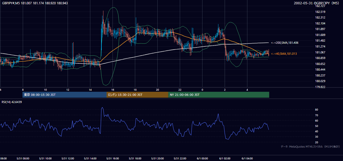Select price level 182.104

click(320, 23)
